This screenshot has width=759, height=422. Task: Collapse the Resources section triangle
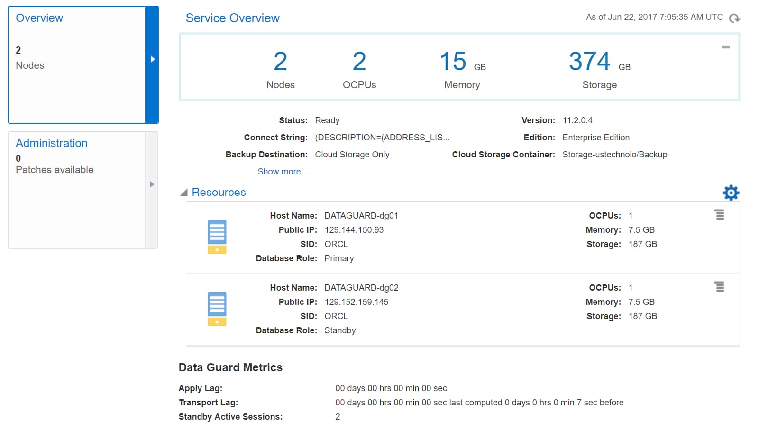[184, 193]
